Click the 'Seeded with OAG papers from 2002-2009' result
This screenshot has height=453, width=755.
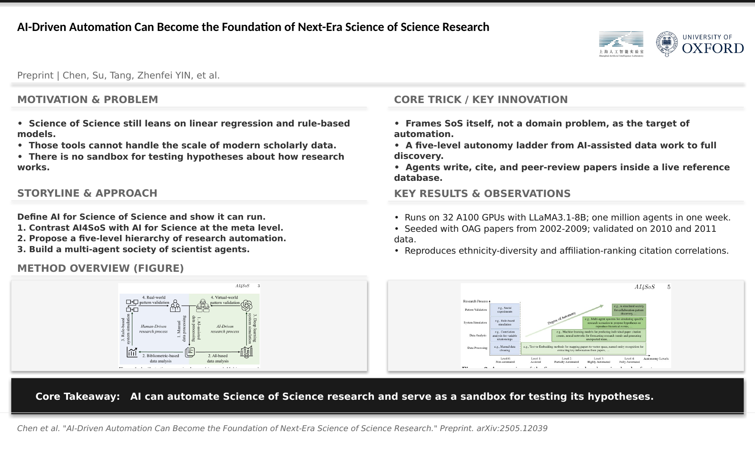pyautogui.click(x=555, y=234)
